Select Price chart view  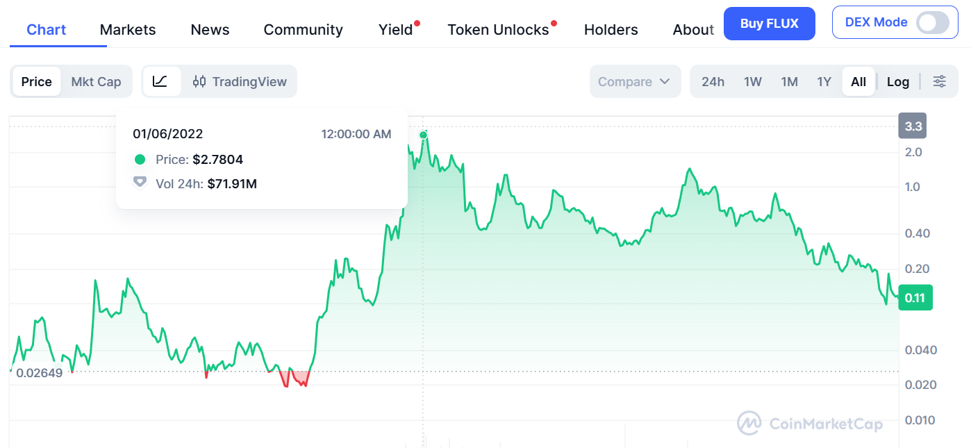pyautogui.click(x=36, y=81)
